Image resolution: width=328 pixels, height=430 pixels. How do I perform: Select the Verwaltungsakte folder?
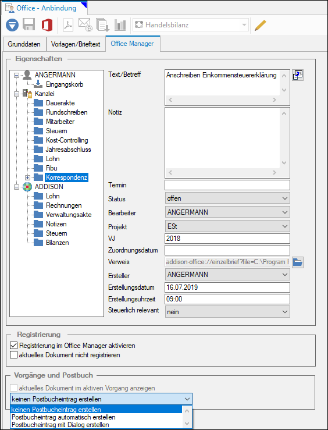[69, 215]
